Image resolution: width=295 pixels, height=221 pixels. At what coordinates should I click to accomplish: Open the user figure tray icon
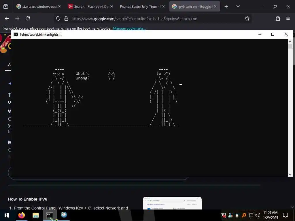[230, 215]
